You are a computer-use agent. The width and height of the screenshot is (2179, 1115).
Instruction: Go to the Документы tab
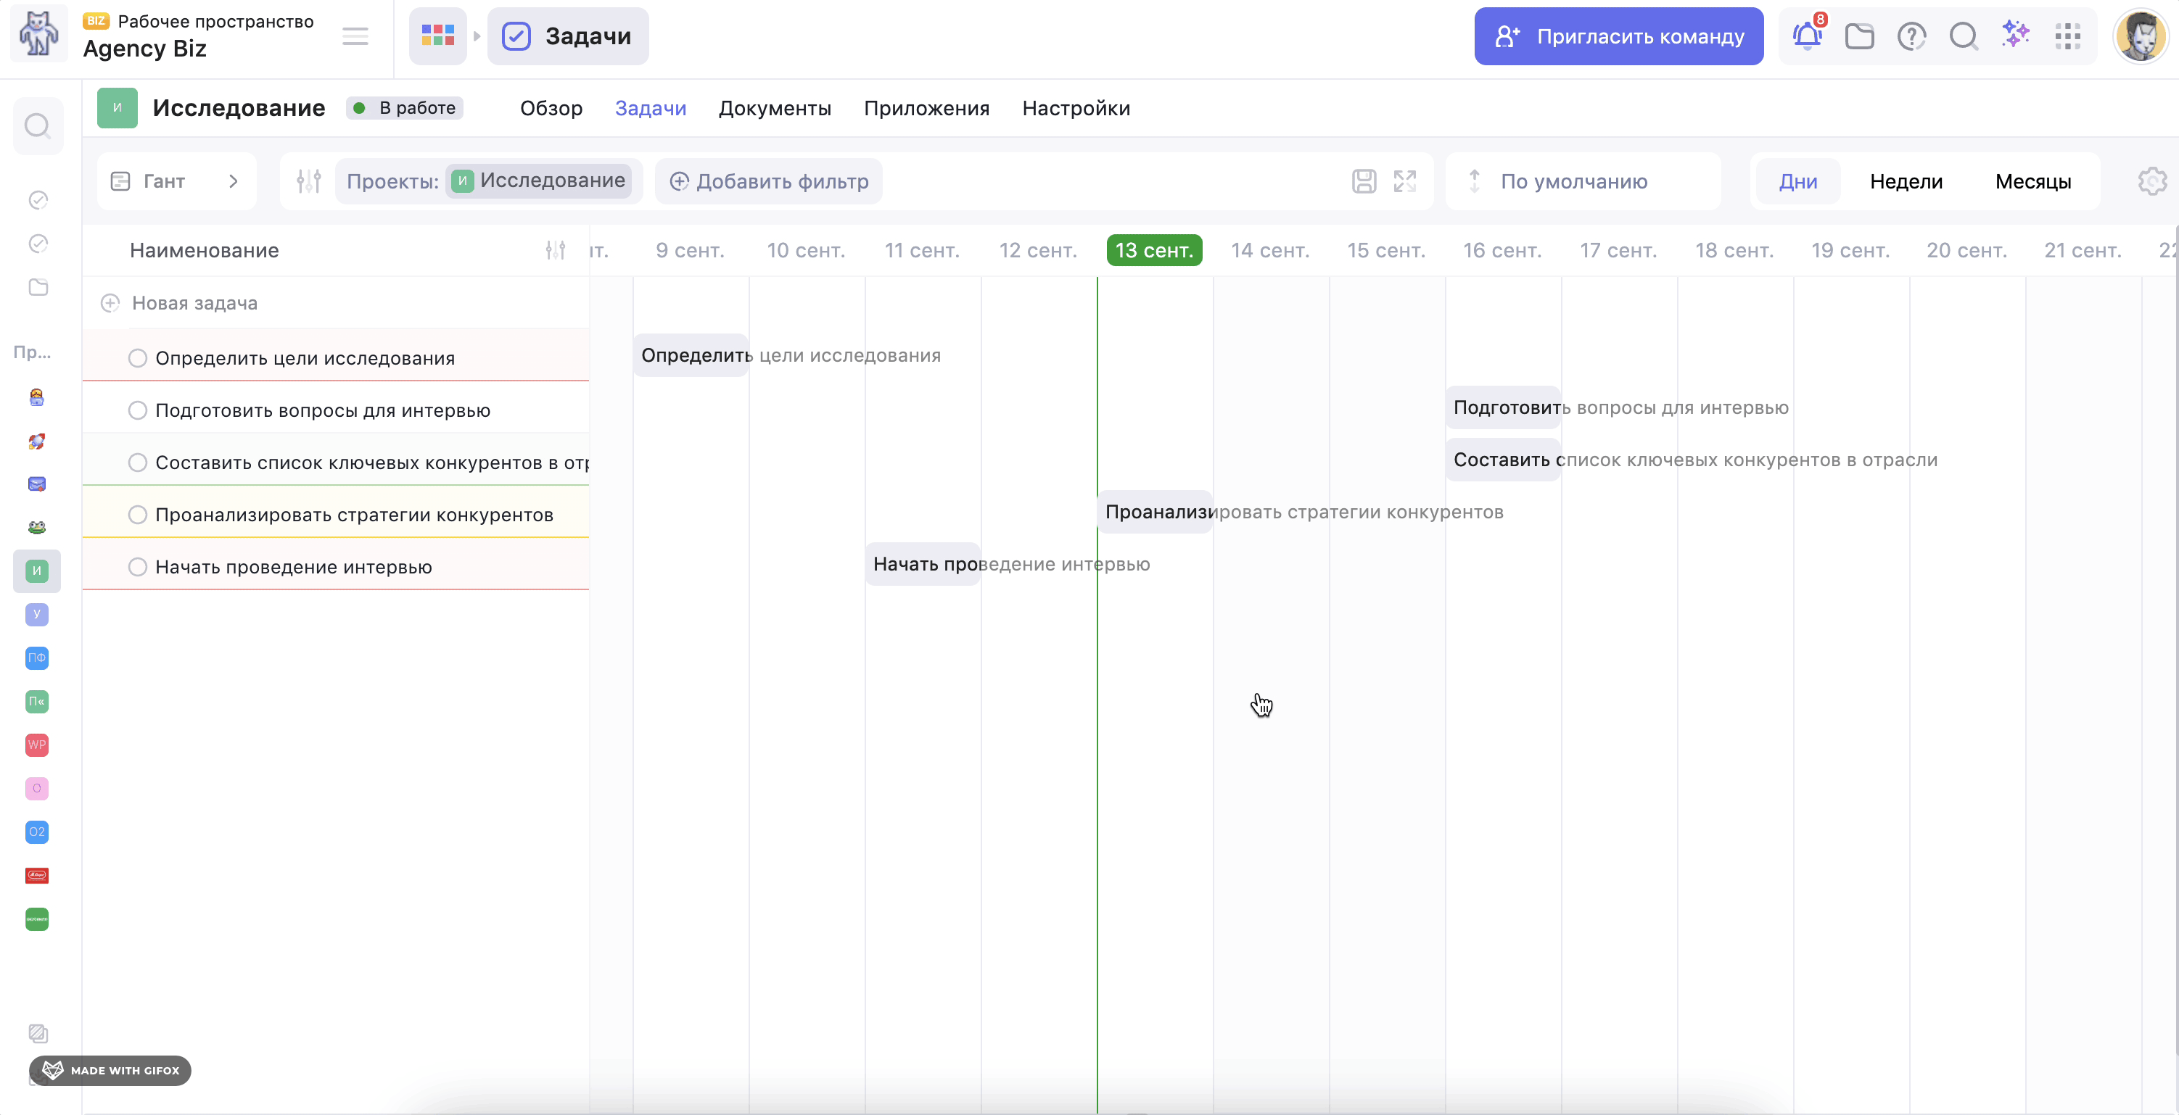pos(775,108)
